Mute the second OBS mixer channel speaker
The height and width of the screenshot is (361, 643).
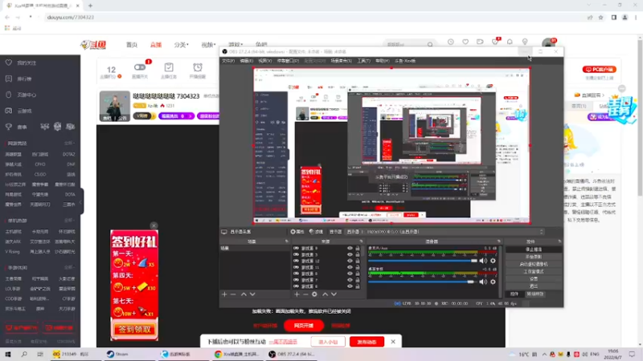pyautogui.click(x=484, y=282)
